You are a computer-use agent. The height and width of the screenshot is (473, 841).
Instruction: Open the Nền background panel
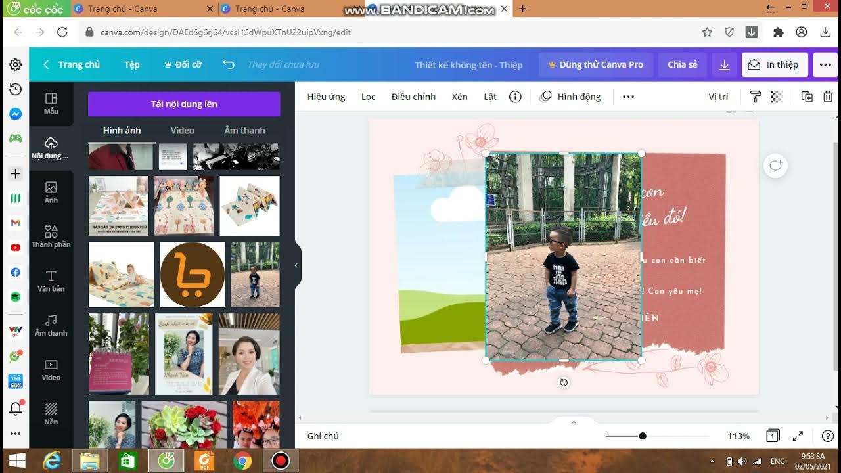(x=51, y=413)
